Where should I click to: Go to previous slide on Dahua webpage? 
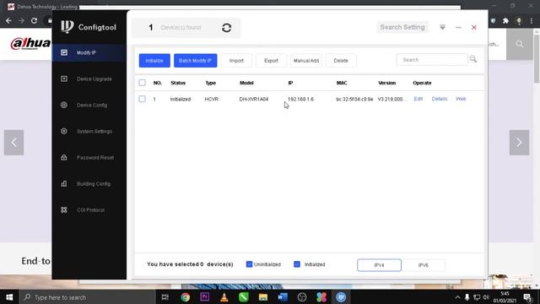(x=13, y=143)
